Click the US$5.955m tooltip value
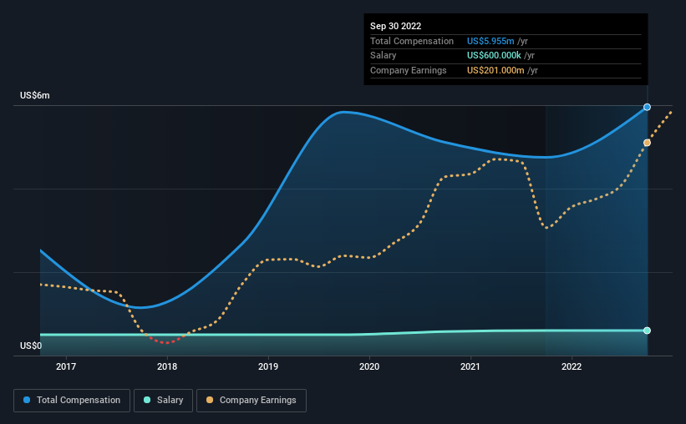This screenshot has width=686, height=424. (x=490, y=41)
